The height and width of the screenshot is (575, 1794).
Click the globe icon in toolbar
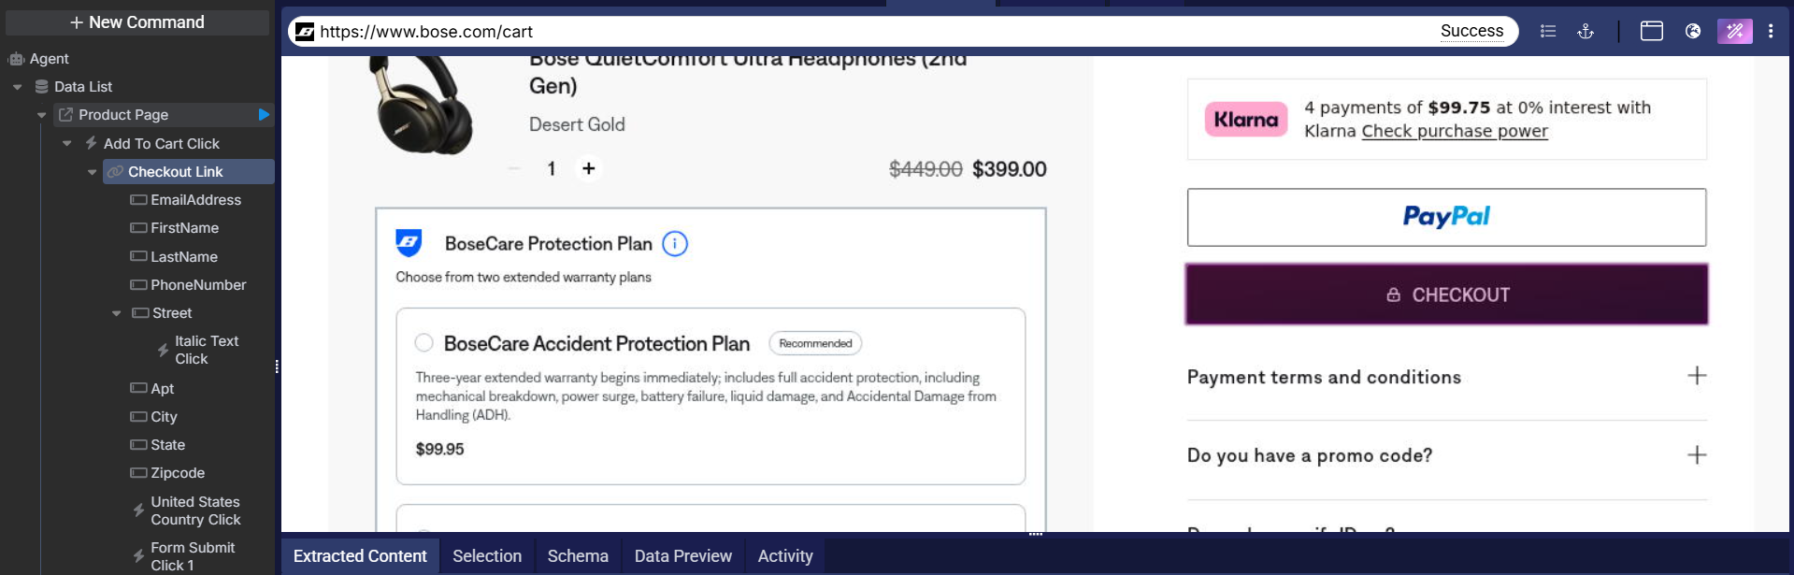pyautogui.click(x=1693, y=31)
